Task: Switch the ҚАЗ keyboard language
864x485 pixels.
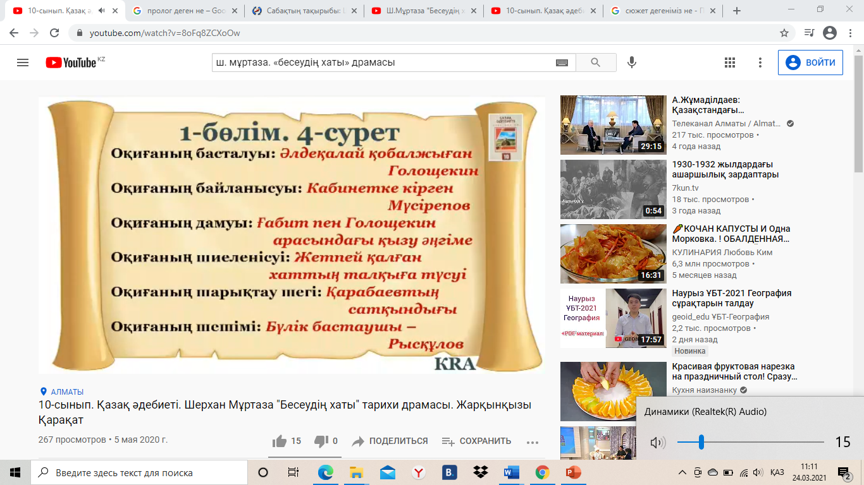Action: click(777, 472)
